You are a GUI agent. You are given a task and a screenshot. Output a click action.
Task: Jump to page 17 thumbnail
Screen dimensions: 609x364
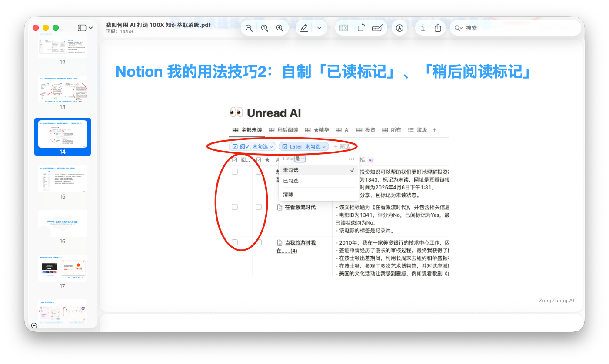(x=63, y=268)
